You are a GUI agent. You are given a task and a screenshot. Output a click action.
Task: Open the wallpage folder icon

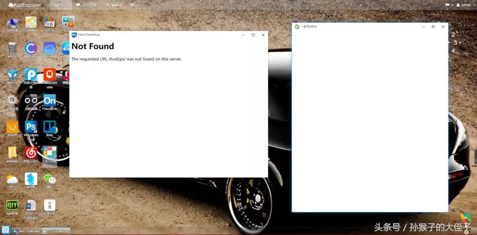[x=12, y=153]
